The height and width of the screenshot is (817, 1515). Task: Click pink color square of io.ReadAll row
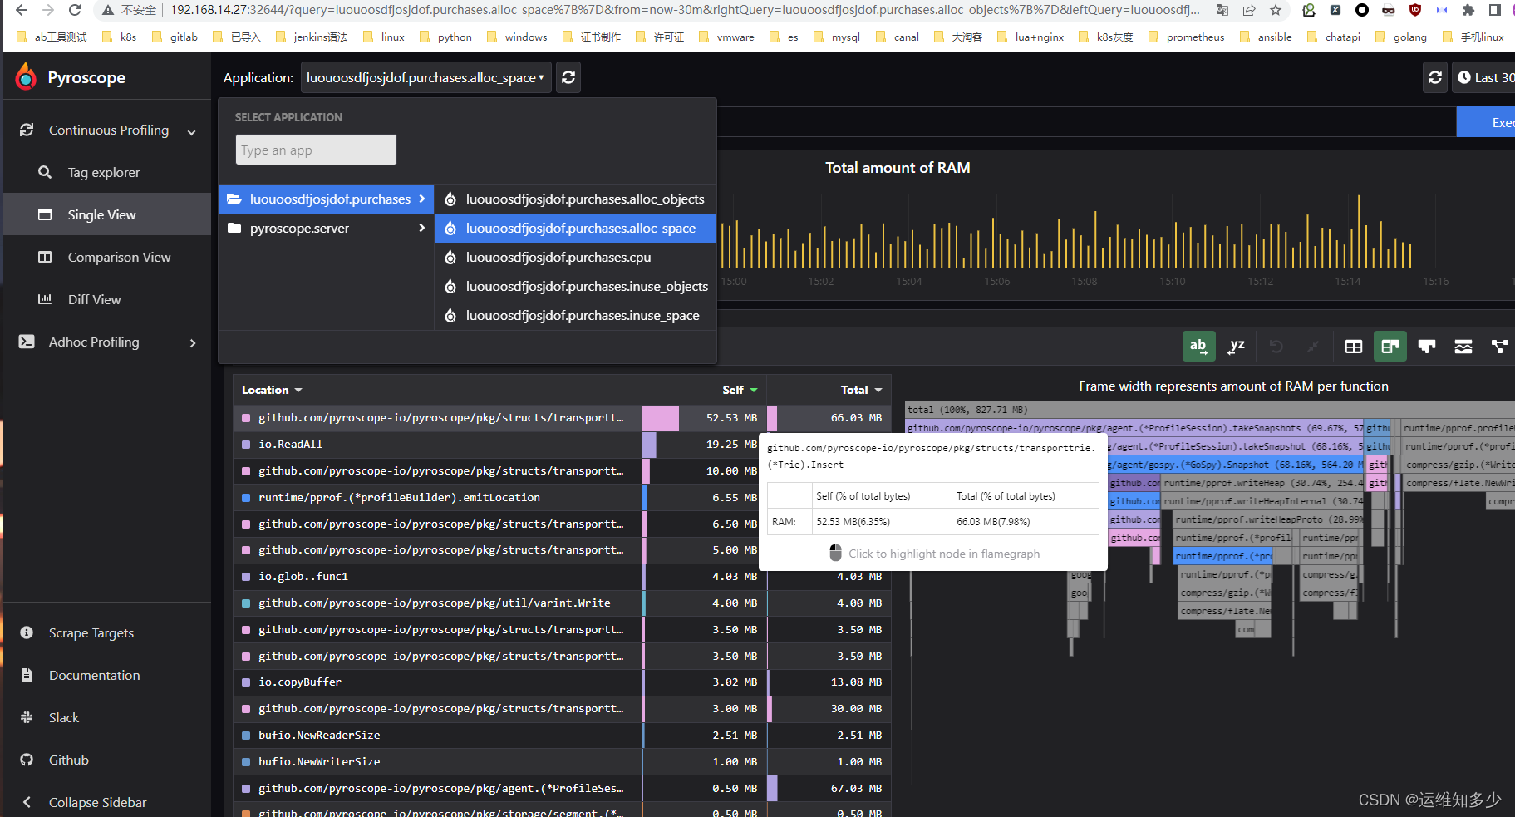246,445
